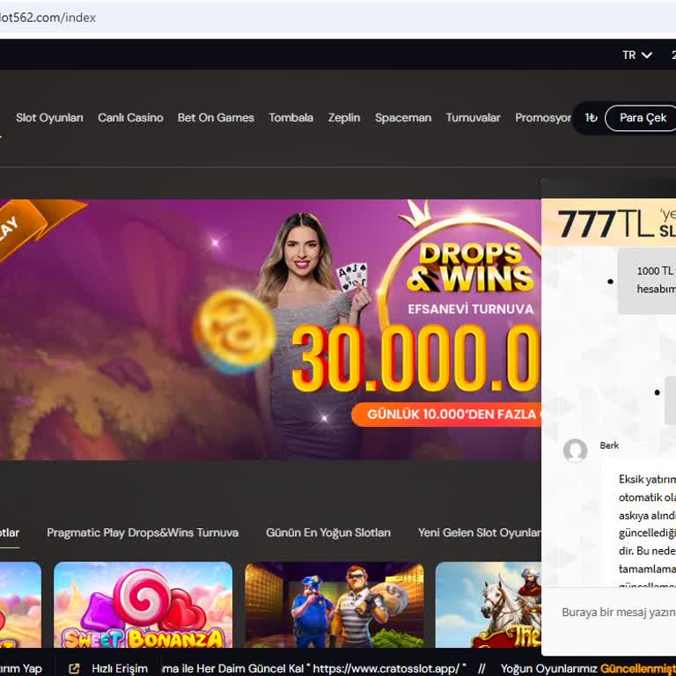
Task: Open the TR language dropdown
Action: (x=637, y=55)
